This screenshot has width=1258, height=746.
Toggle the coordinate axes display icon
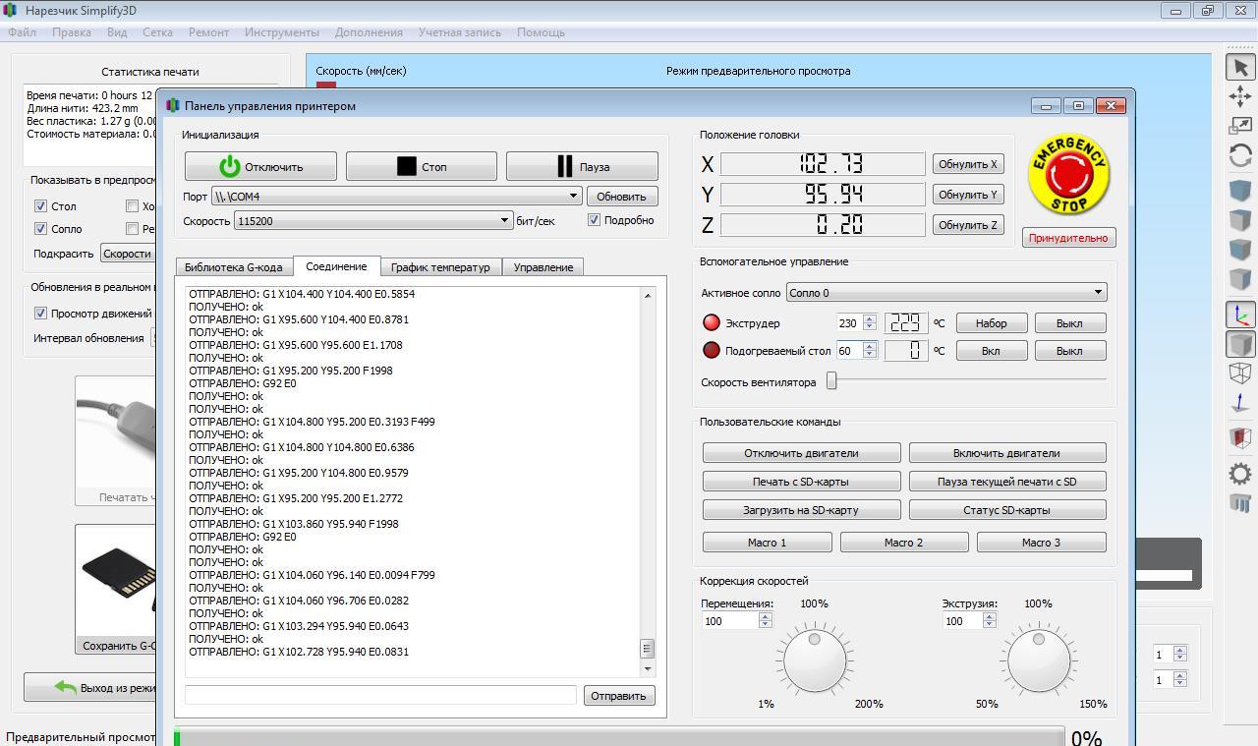(1240, 315)
